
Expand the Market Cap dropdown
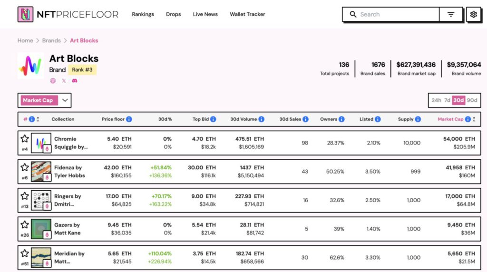[x=65, y=100]
